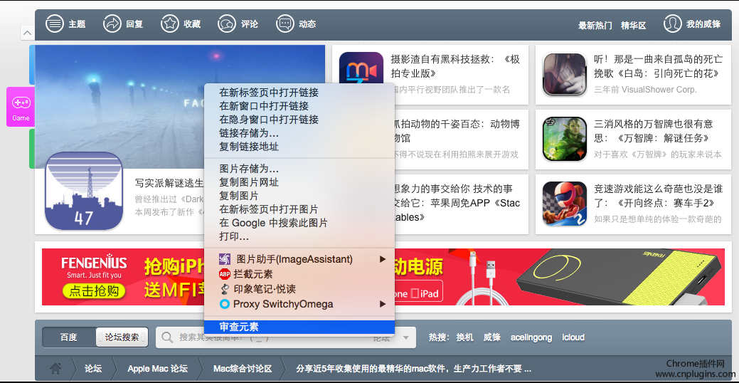This screenshot has width=739, height=383.
Task: Open the 极拍专业版 app icon
Action: point(361,68)
